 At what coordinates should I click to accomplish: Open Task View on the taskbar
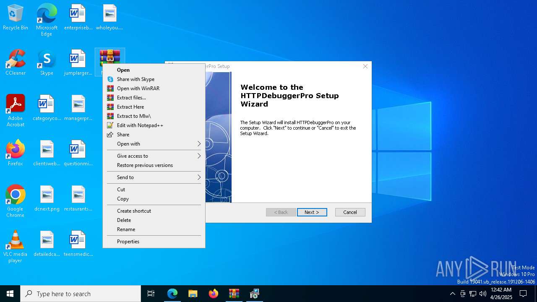click(x=151, y=294)
